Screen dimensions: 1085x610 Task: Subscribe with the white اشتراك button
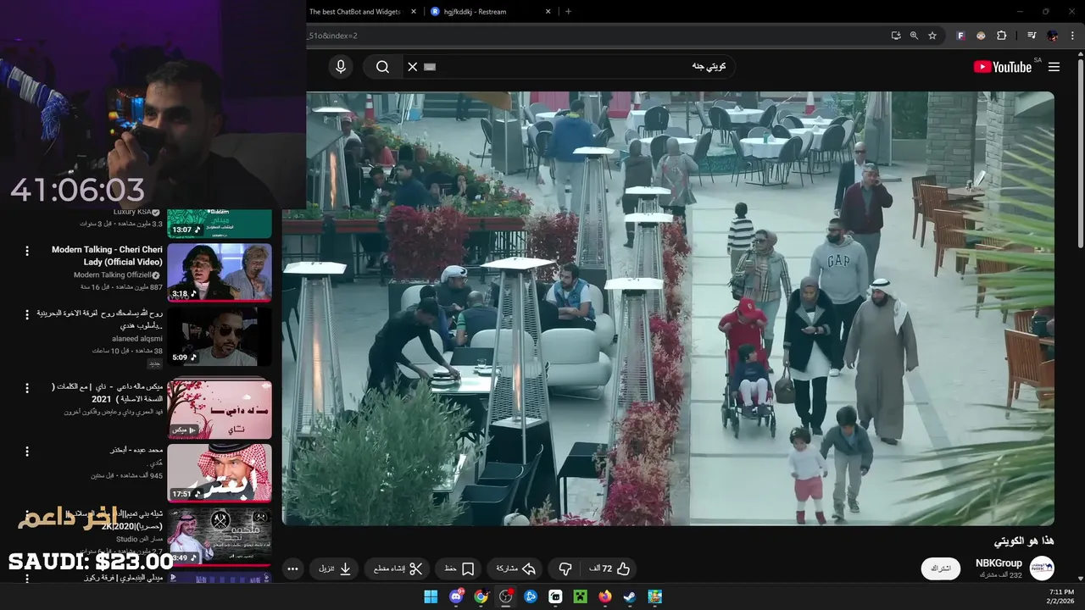pyautogui.click(x=941, y=568)
